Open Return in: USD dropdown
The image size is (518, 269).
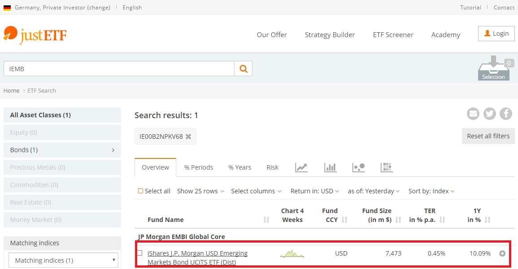[314, 191]
